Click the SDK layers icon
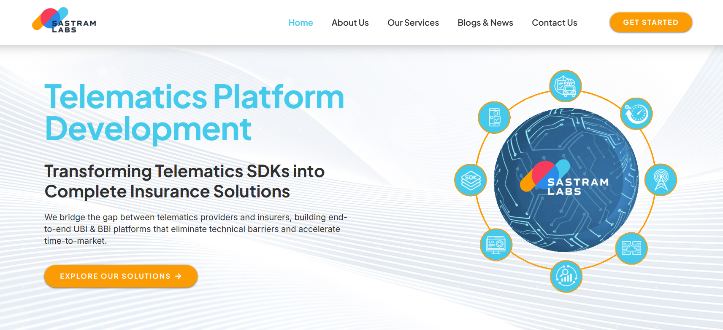Image resolution: width=723 pixels, height=330 pixels. coord(471,180)
